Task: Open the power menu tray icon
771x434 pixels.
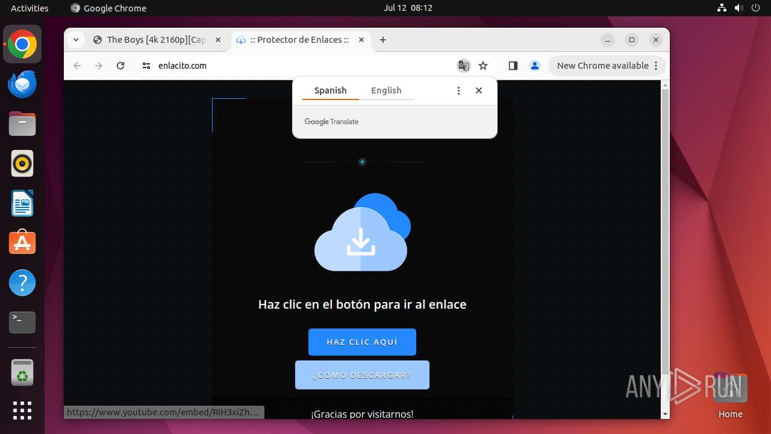Action: tap(755, 8)
